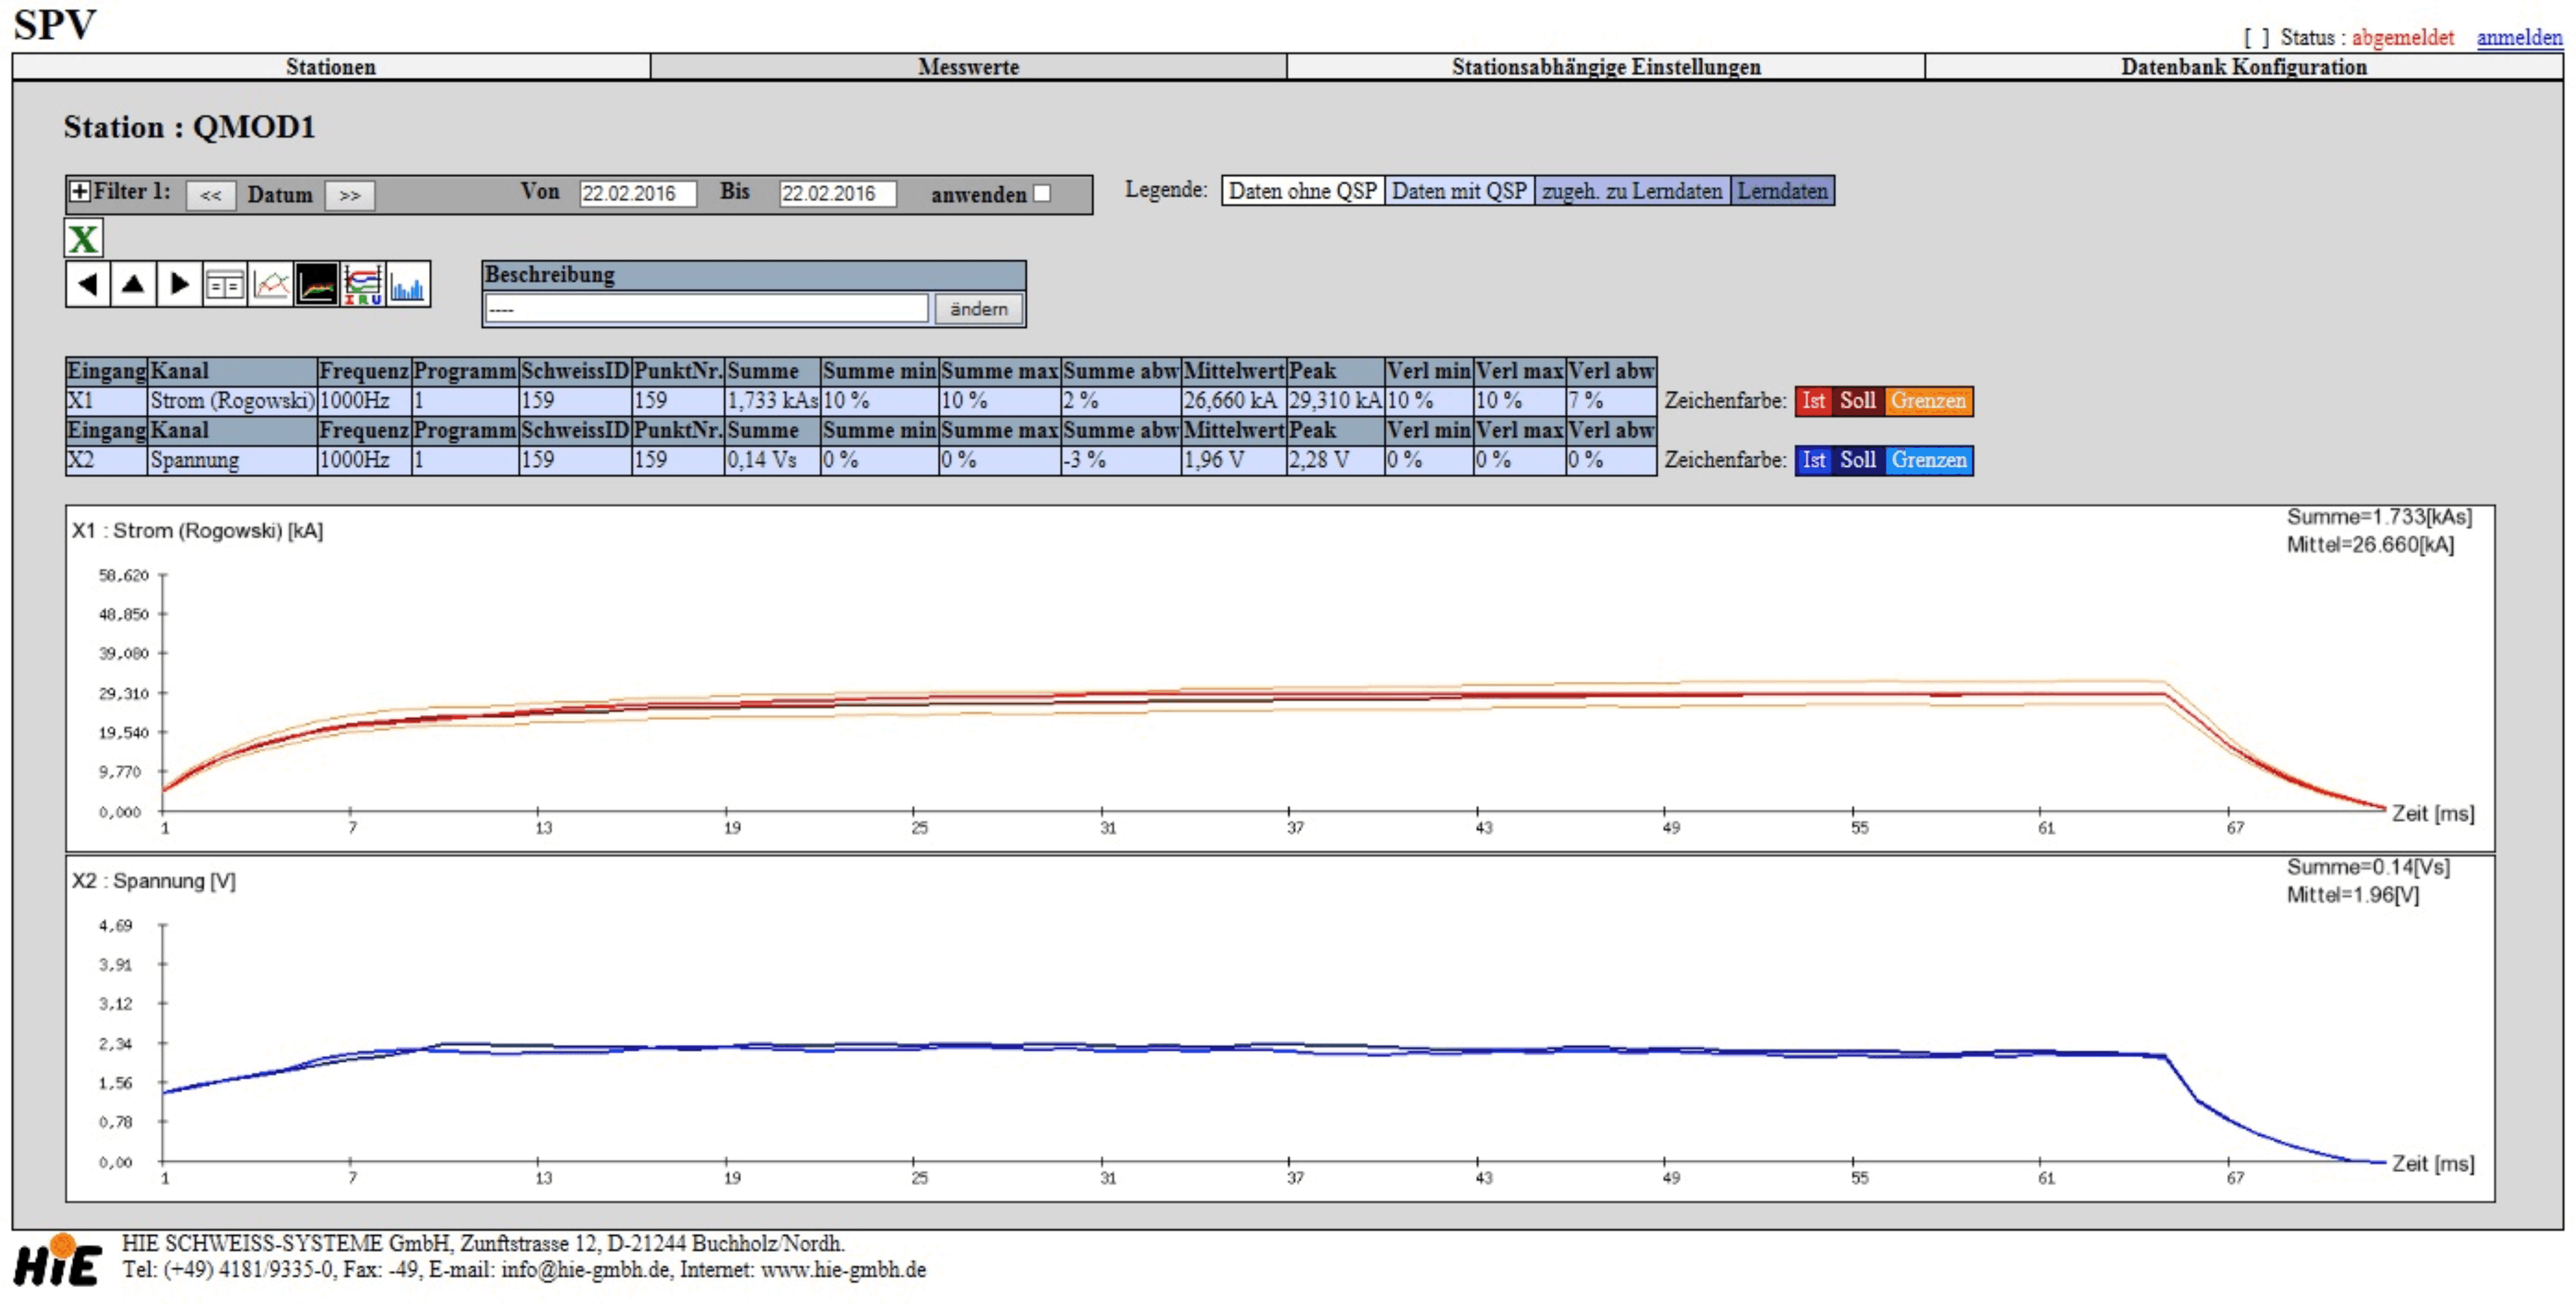Click the Spannung Kanal cell

(x=232, y=460)
